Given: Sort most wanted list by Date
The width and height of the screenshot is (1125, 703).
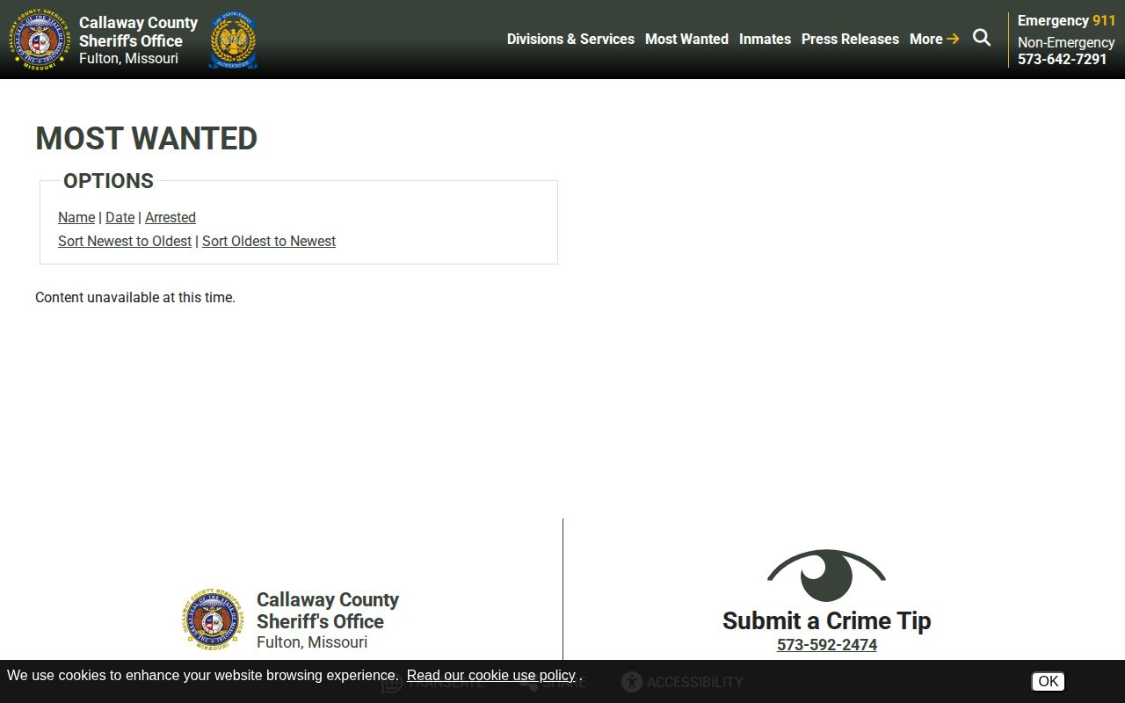Looking at the screenshot, I should (x=120, y=217).
